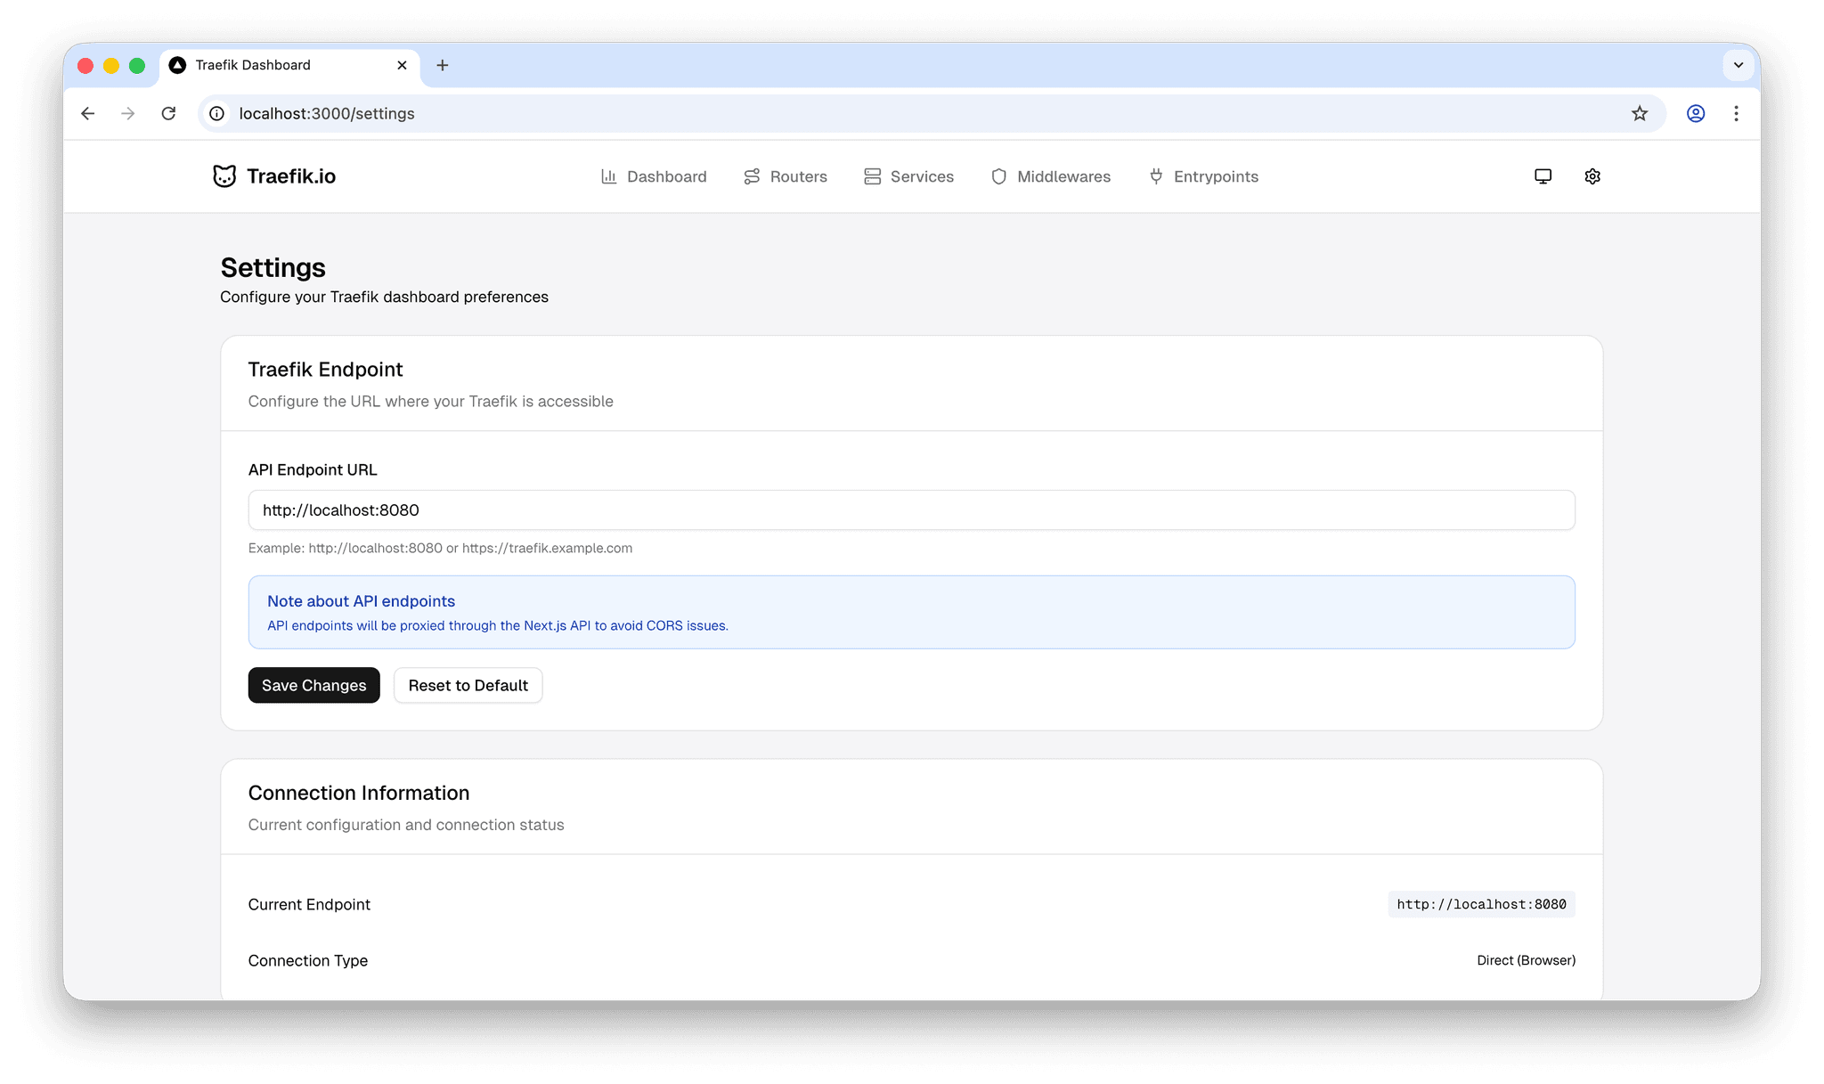Open the Chrome profile icon
This screenshot has height=1084, width=1824.
1695,113
